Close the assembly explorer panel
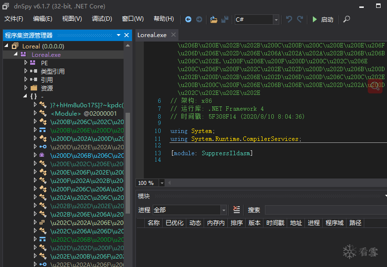The height and width of the screenshot is (267, 387). (127, 35)
